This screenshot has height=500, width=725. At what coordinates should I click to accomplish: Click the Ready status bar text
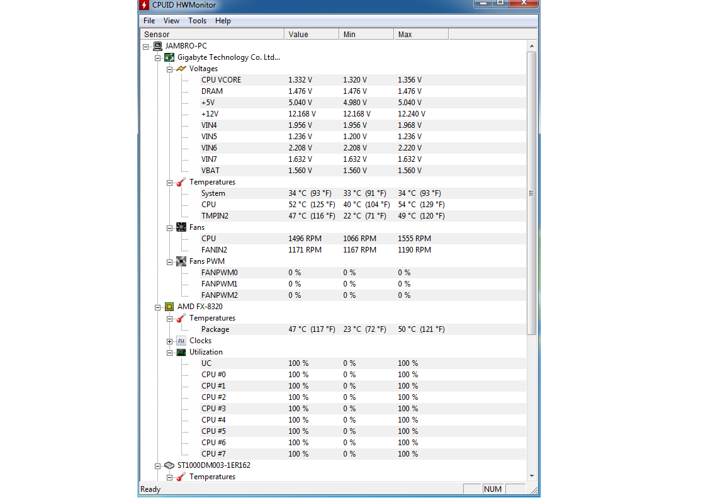point(150,489)
